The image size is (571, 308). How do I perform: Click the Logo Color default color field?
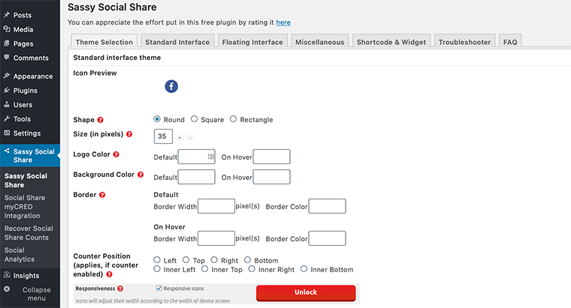(x=196, y=157)
